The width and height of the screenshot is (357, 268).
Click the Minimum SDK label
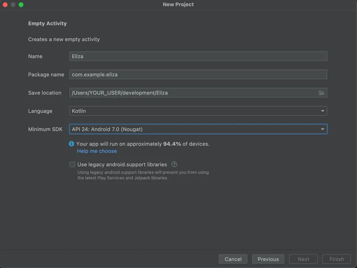(x=46, y=129)
